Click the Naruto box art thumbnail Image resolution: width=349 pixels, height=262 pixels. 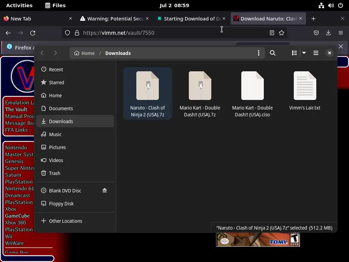click(258, 239)
